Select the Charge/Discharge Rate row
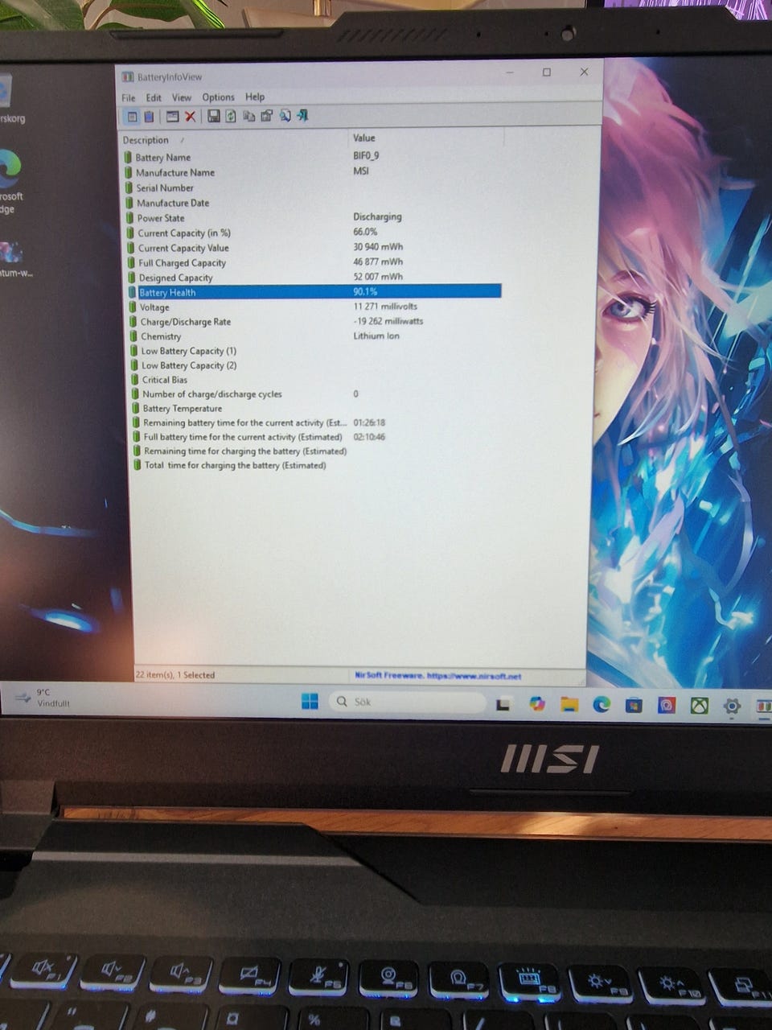This screenshot has width=772, height=1030. coord(314,321)
